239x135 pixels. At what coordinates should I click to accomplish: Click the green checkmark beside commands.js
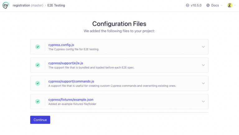(38, 83)
